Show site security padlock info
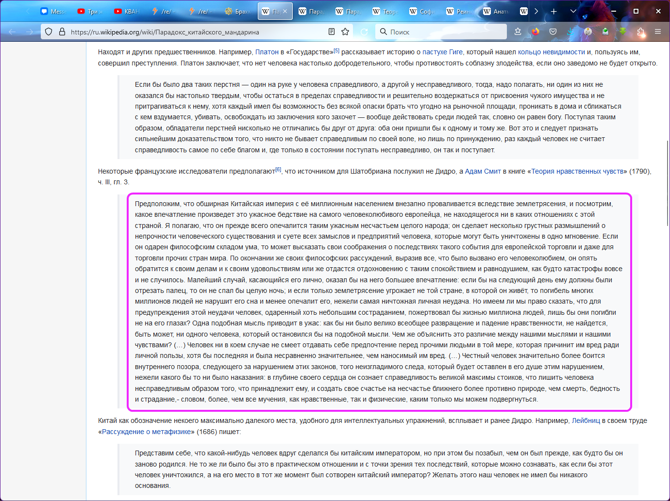 pyautogui.click(x=62, y=32)
